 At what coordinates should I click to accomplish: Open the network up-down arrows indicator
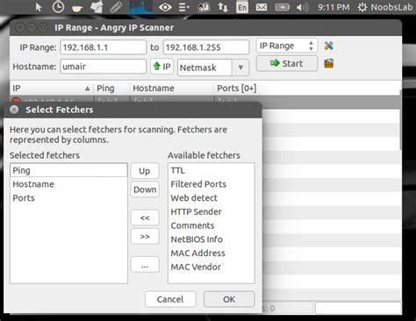tap(223, 7)
